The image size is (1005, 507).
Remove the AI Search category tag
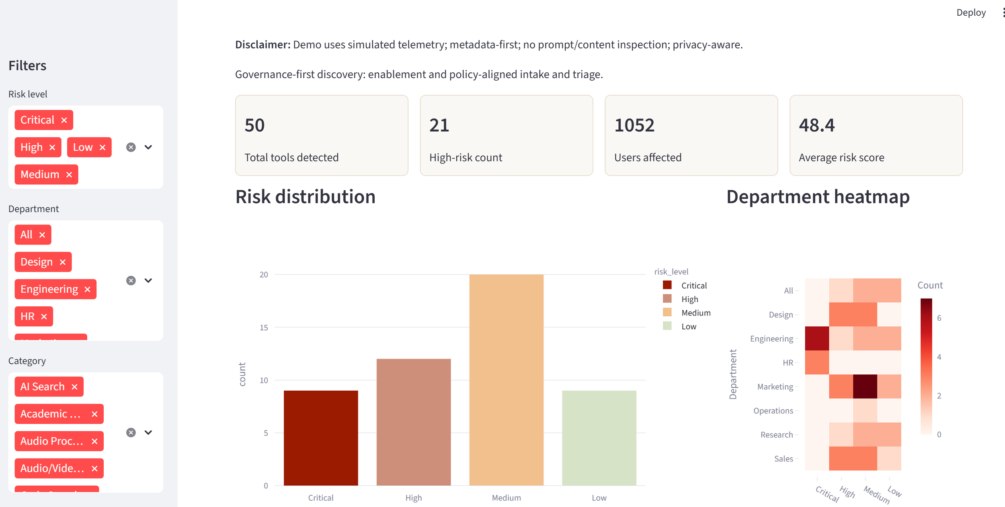tap(74, 387)
